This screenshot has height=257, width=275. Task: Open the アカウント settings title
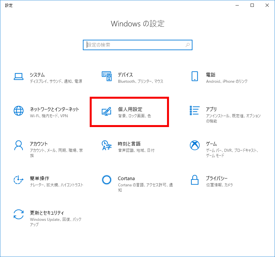39,144
